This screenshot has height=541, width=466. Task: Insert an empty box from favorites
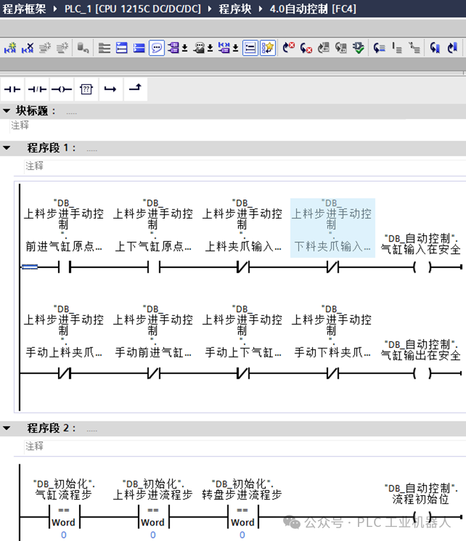click(x=86, y=90)
